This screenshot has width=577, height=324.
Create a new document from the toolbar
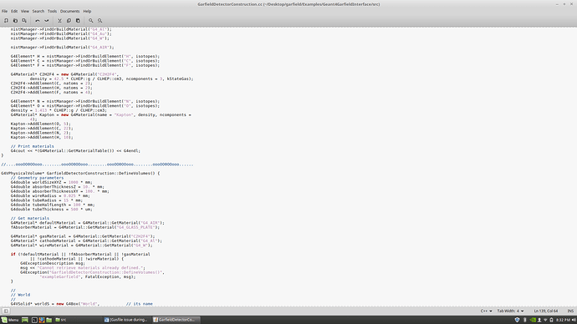pyautogui.click(x=6, y=21)
